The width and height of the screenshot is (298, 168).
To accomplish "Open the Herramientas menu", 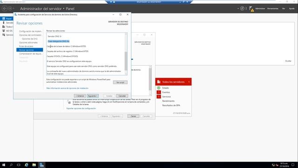I will click(x=272, y=8).
